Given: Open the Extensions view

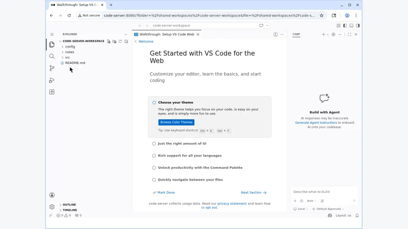Looking at the screenshot, I should click(52, 92).
